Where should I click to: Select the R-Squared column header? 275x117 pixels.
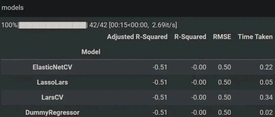click(x=190, y=37)
